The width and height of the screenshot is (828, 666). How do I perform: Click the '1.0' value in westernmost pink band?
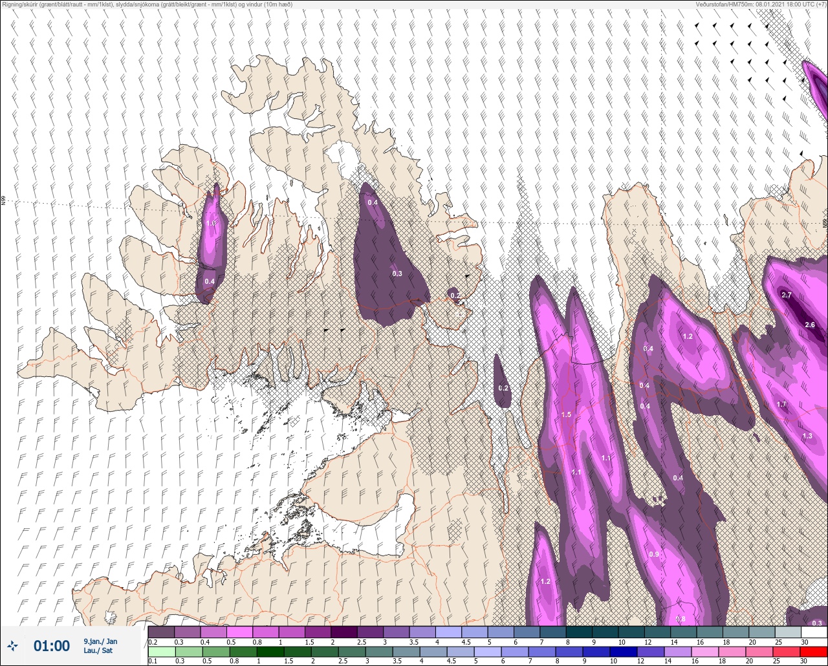point(211,223)
